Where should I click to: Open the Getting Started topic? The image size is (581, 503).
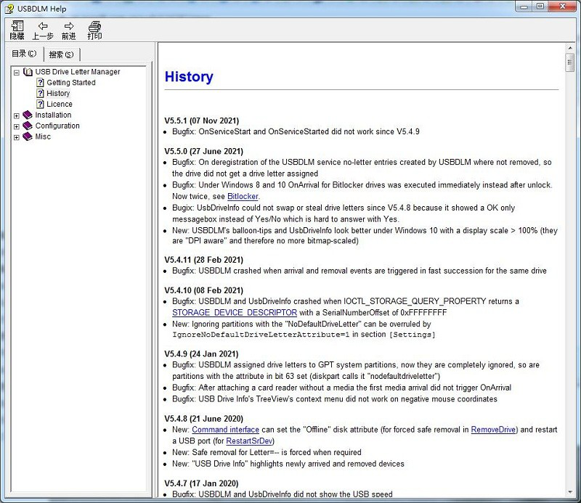[x=71, y=83]
